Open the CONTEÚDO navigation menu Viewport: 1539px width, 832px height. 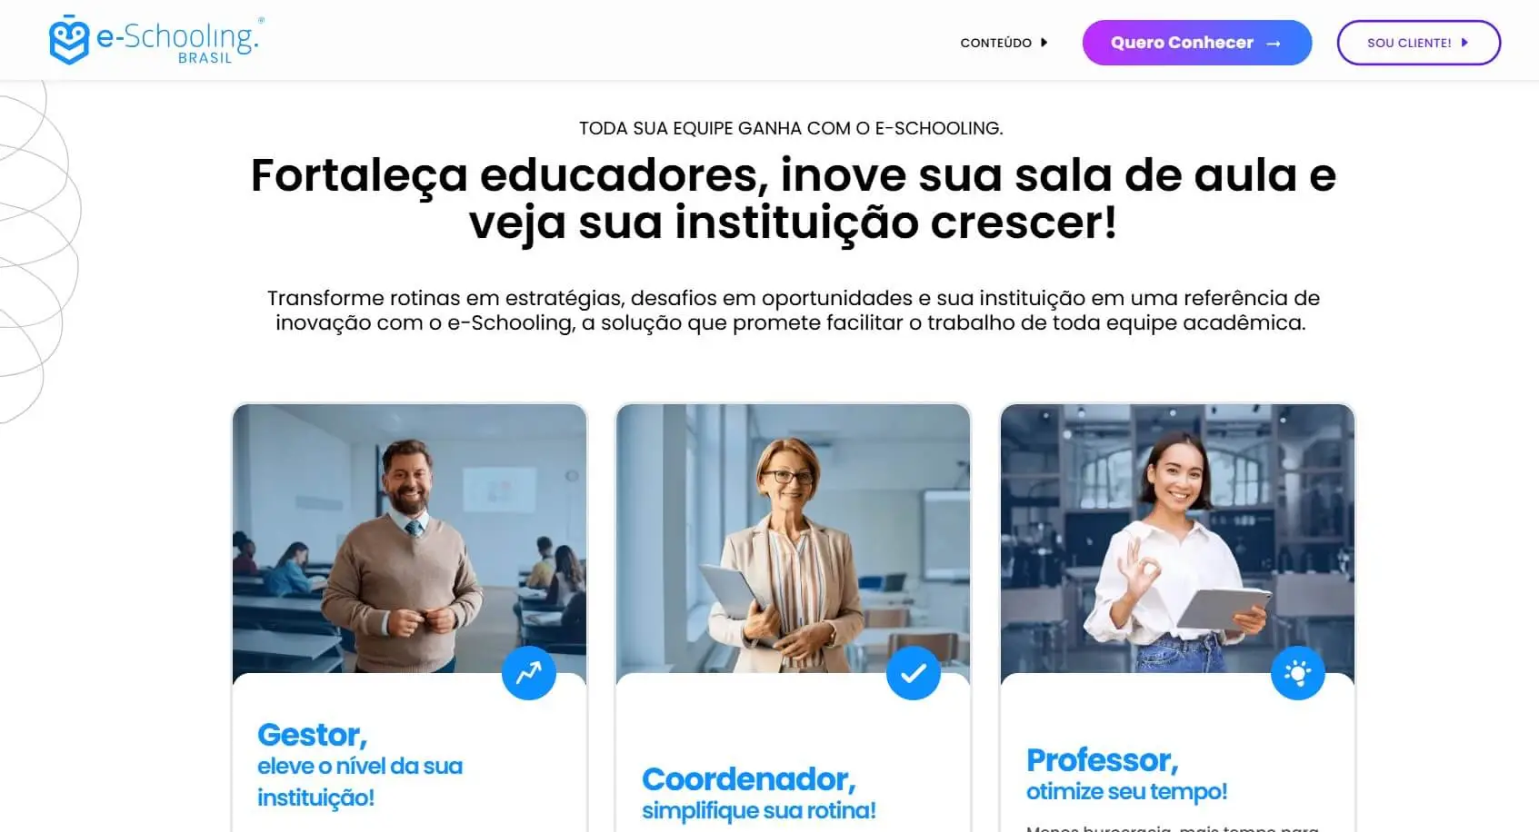tap(1004, 43)
